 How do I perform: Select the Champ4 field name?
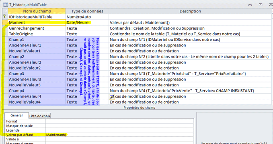[37, 91]
